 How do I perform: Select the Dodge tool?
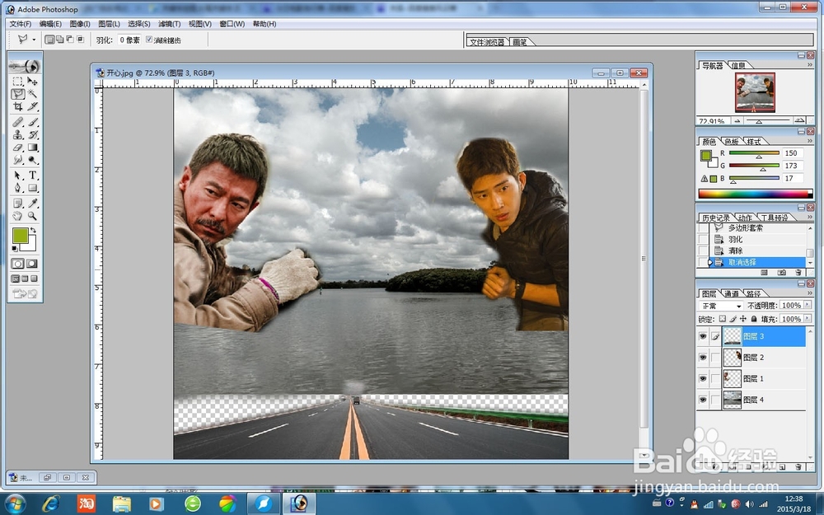[x=33, y=161]
